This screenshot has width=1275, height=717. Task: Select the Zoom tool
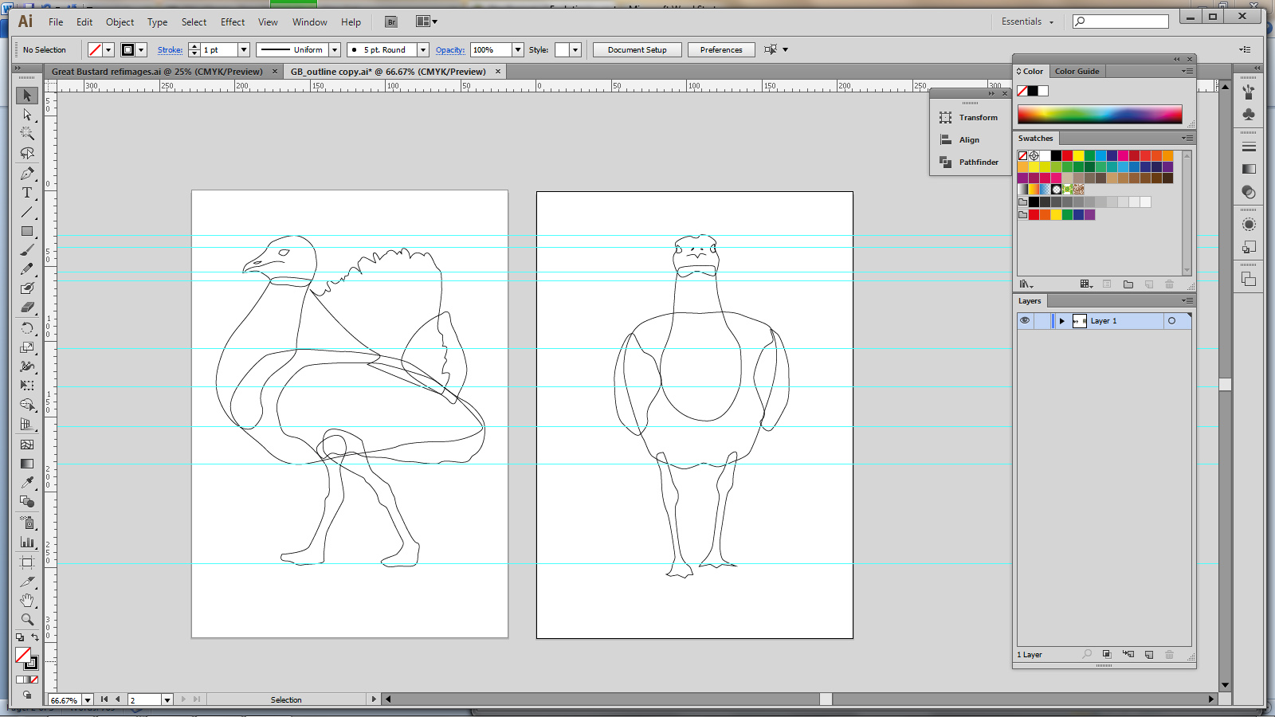click(27, 619)
